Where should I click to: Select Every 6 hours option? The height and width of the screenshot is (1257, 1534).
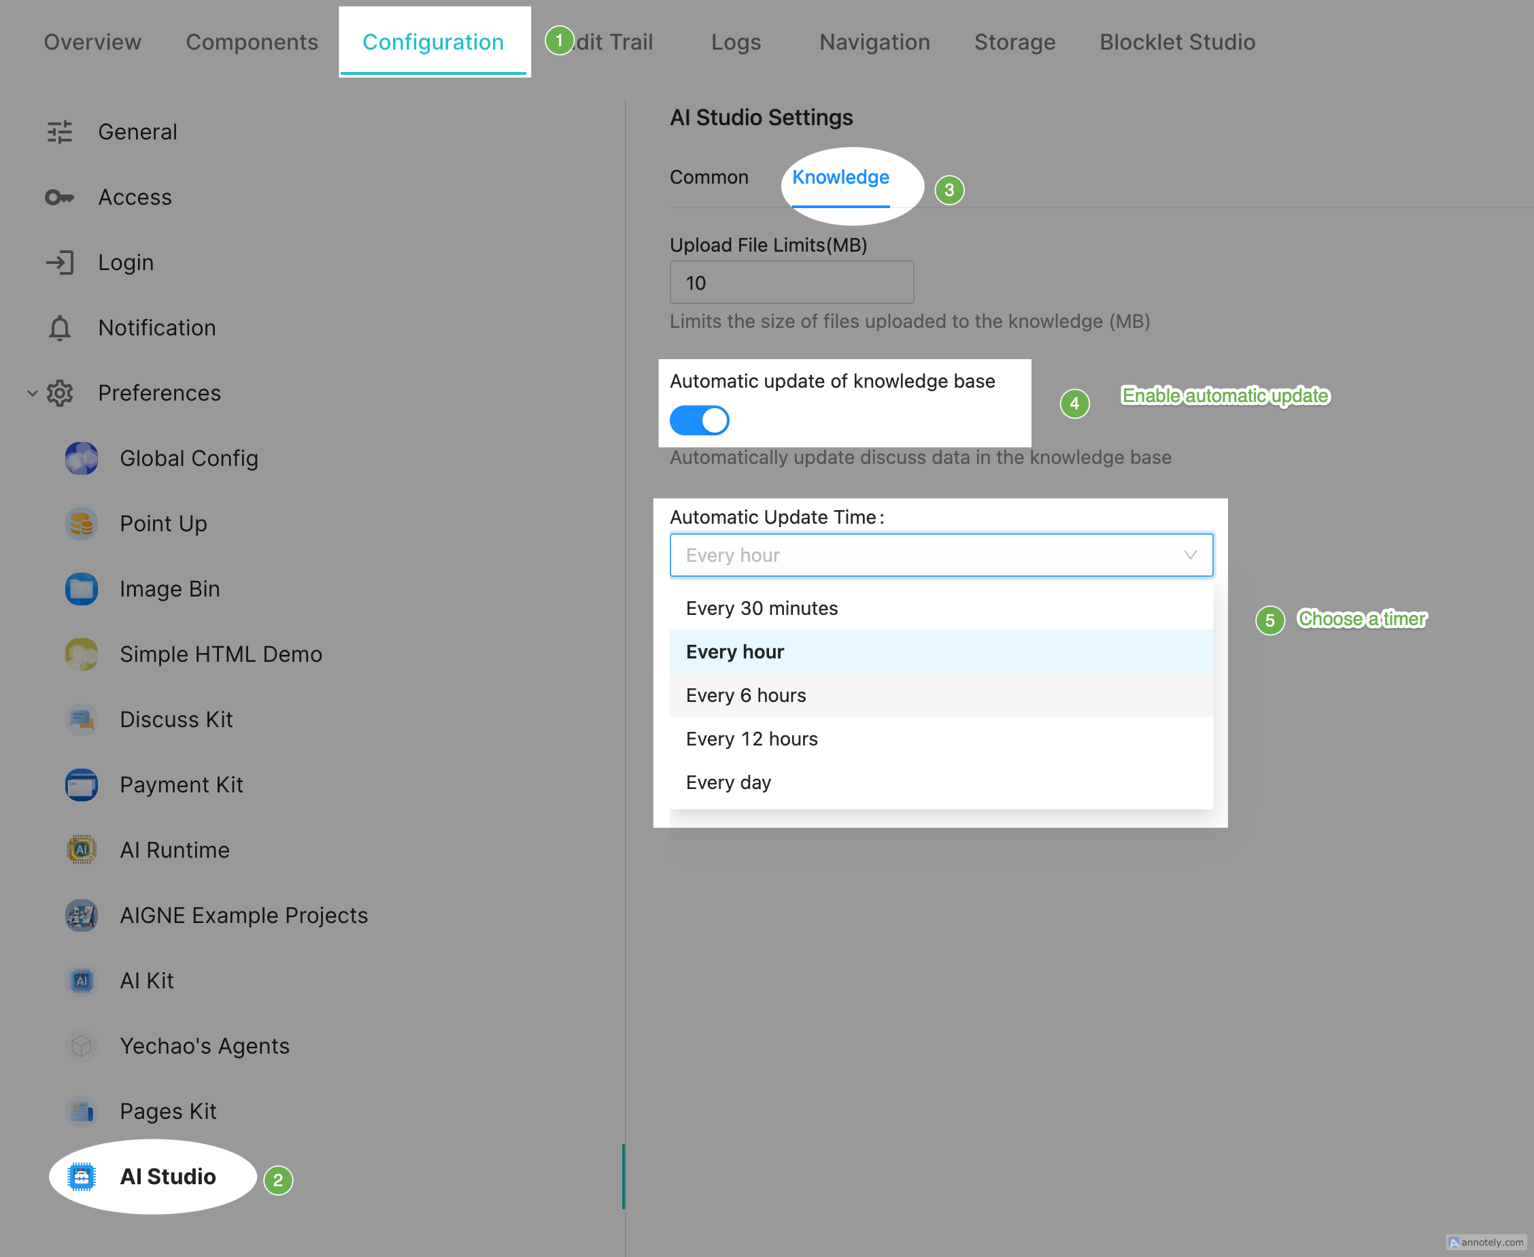point(746,695)
